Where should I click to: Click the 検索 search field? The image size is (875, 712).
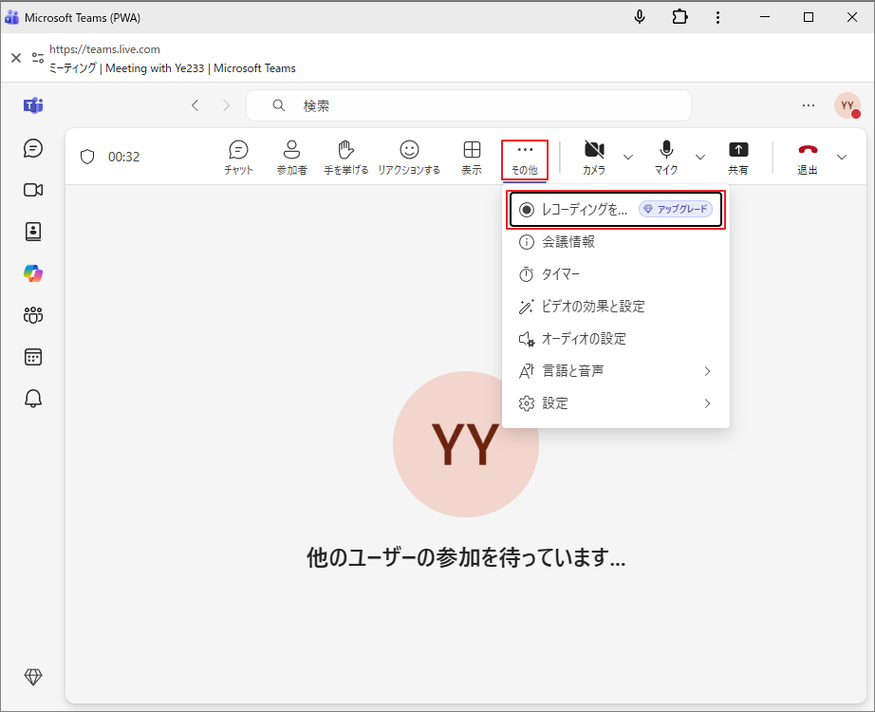pyautogui.click(x=469, y=105)
